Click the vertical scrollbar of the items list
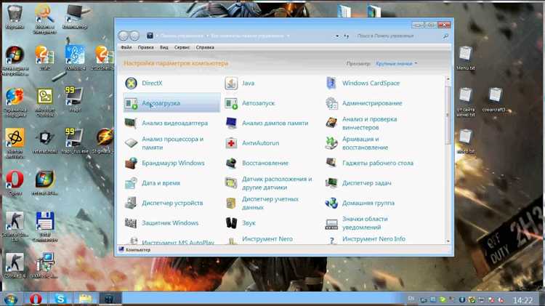The image size is (545, 306). tap(448, 145)
